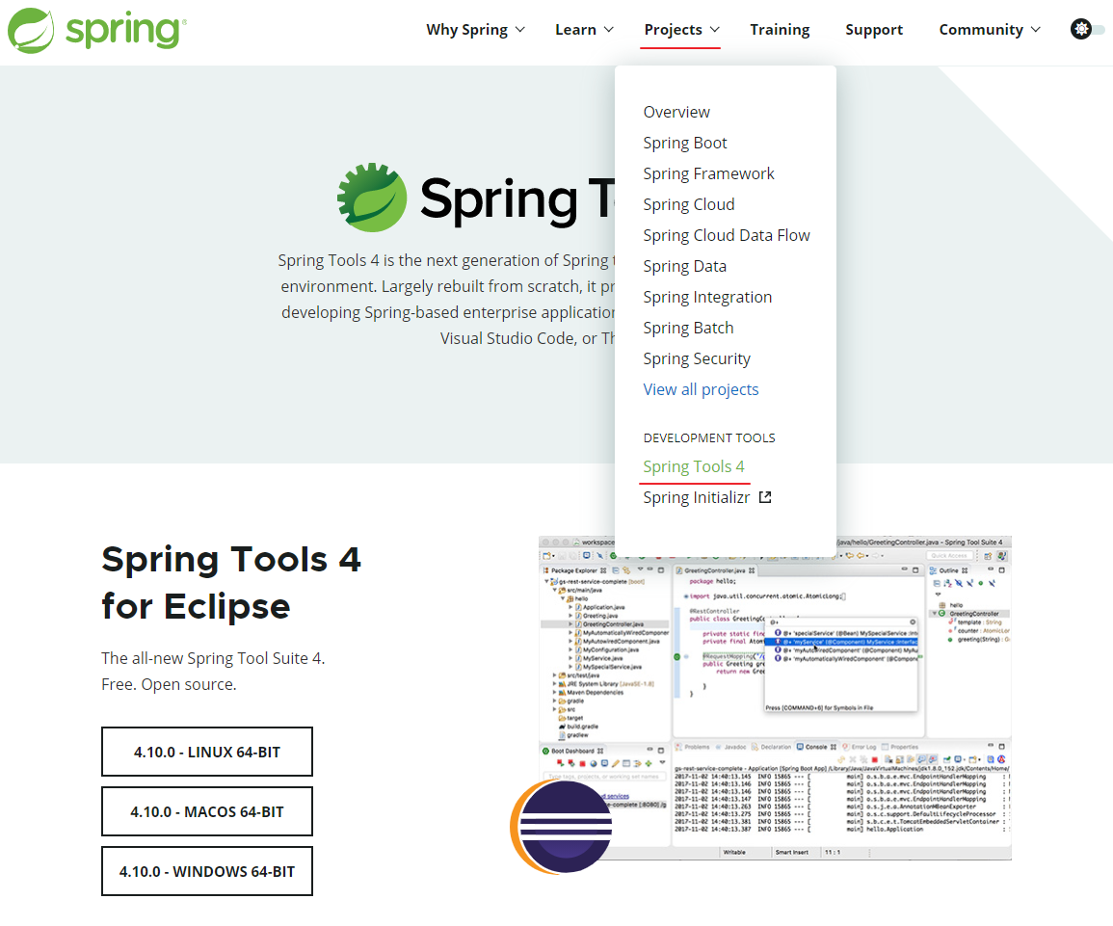Open View all projects link

[x=701, y=389]
